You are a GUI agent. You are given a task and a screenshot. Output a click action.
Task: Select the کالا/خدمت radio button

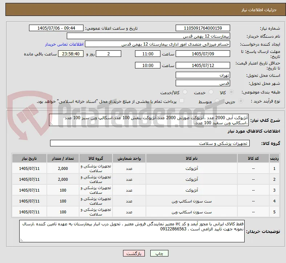[x=185, y=92]
